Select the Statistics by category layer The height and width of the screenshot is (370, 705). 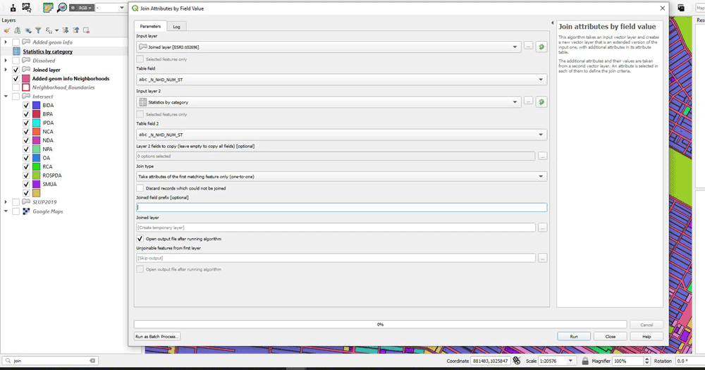point(48,51)
